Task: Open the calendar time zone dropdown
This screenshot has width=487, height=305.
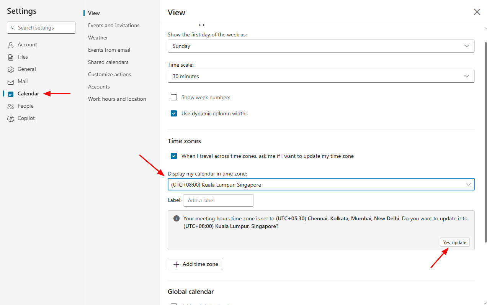Action: pyautogui.click(x=321, y=185)
